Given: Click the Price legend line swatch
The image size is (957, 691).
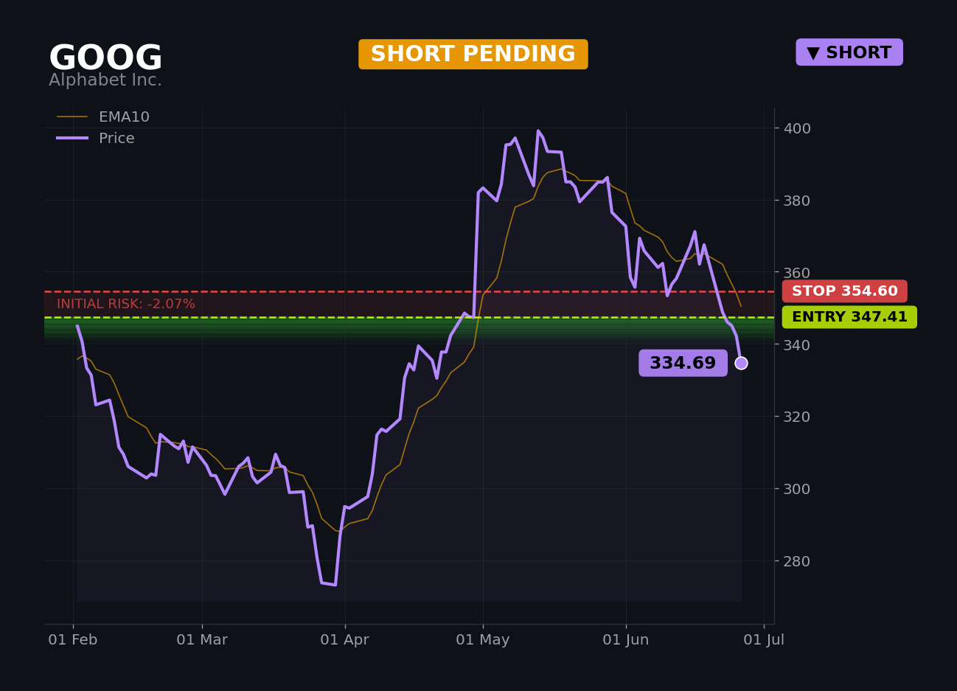Looking at the screenshot, I should click(x=72, y=139).
